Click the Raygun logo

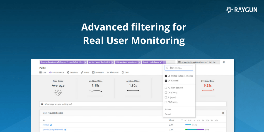(x=242, y=10)
